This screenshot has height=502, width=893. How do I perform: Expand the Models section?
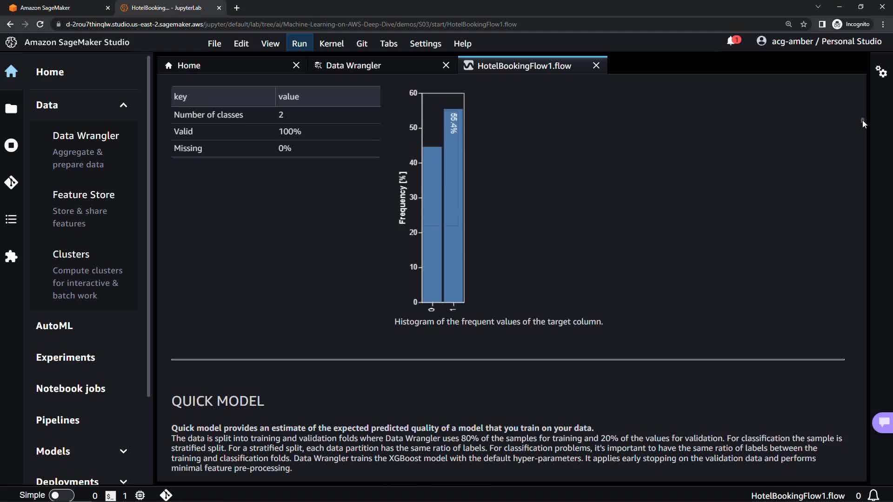(123, 451)
